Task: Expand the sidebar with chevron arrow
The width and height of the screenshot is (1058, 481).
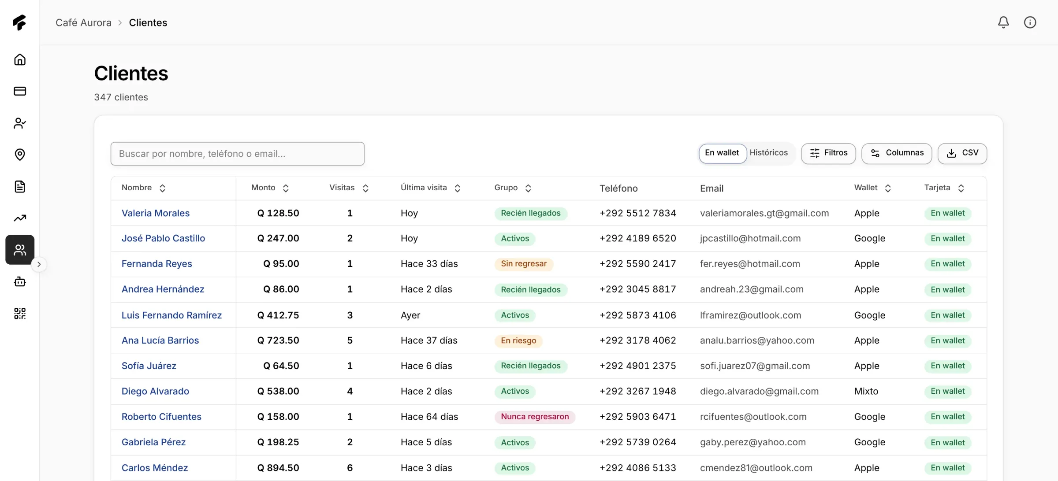Action: click(39, 264)
